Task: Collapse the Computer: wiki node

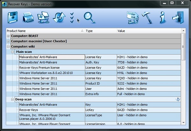Action: (8, 47)
